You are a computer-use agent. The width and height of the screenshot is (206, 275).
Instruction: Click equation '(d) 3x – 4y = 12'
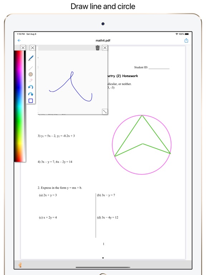(108, 217)
